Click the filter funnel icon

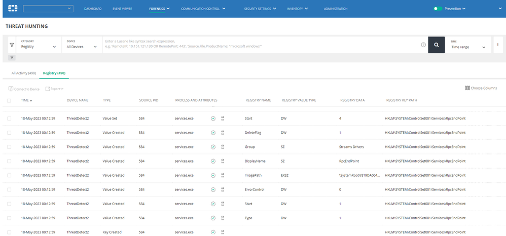point(12,45)
